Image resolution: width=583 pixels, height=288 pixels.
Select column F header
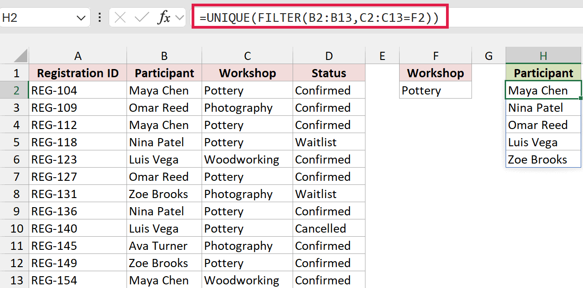[436, 56]
